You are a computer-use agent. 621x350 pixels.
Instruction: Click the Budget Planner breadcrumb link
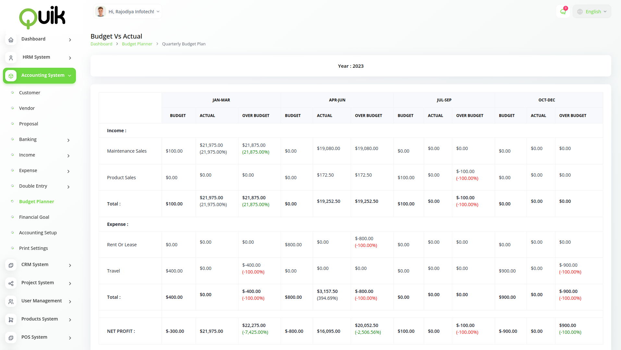(137, 44)
